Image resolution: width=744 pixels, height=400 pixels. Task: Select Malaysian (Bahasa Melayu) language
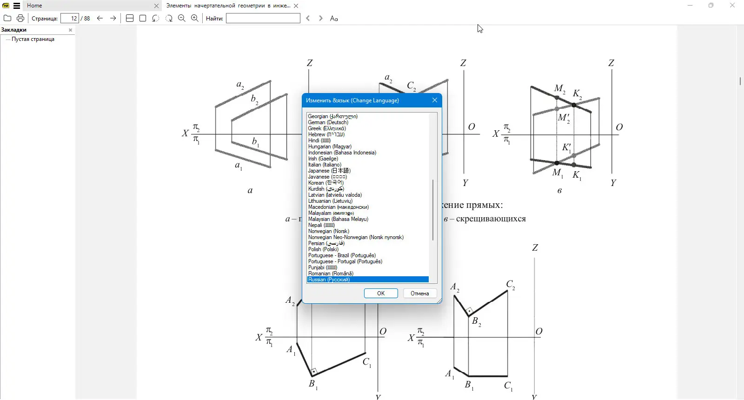368,219
